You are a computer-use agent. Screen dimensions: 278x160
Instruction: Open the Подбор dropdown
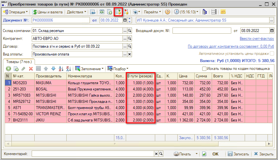118,69
